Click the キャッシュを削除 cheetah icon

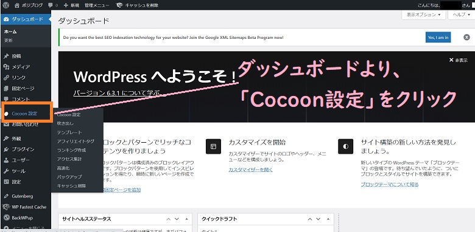pyautogui.click(x=119, y=5)
